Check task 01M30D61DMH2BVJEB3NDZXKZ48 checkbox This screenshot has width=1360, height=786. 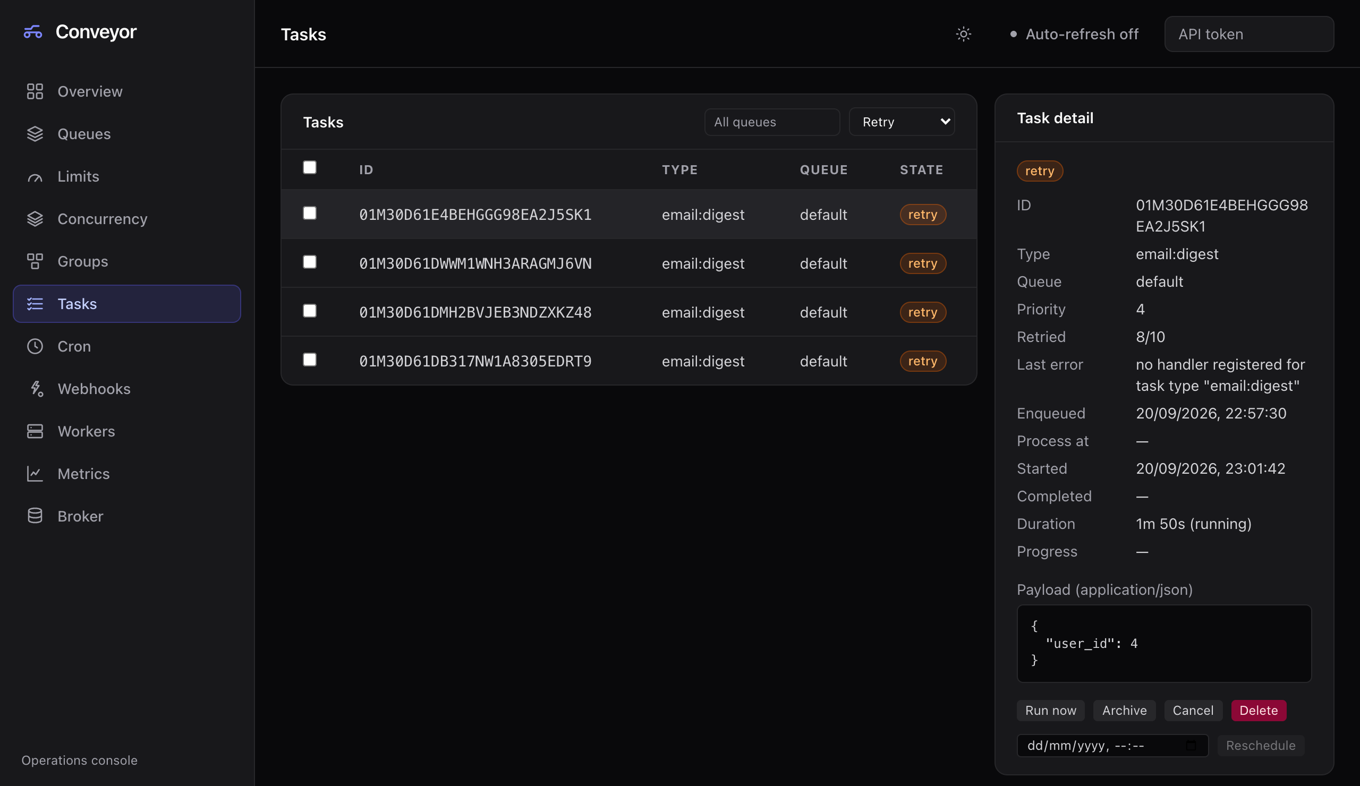pyautogui.click(x=310, y=311)
